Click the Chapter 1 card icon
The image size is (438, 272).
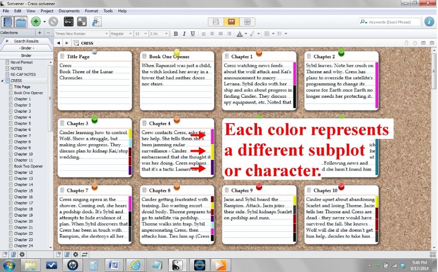(x=227, y=56)
